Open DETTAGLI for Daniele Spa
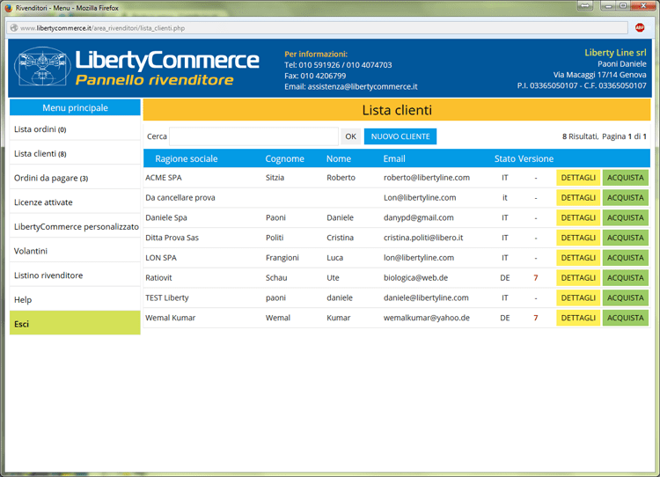Viewport: 660px width, 477px height. pos(578,217)
